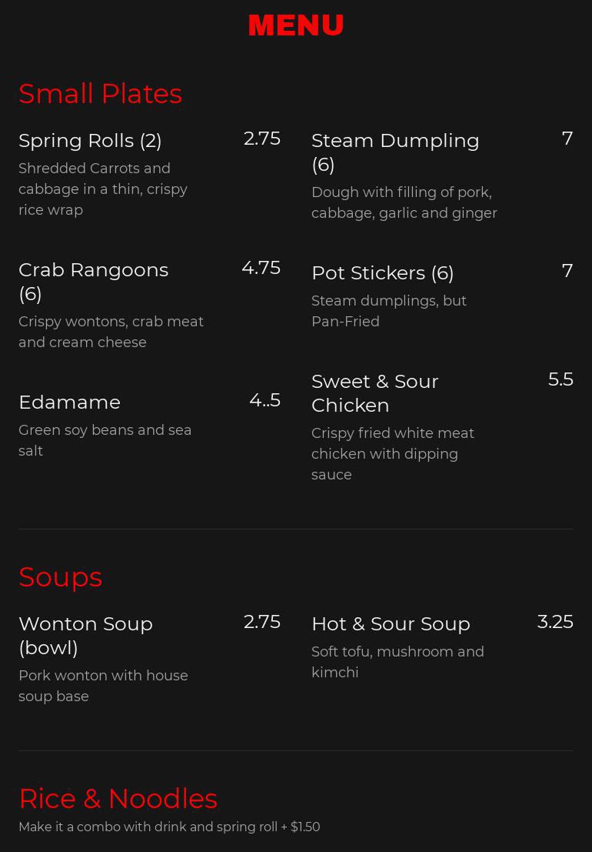Select the Edamame menu item
Screen dimensions: 592x852
coord(69,403)
